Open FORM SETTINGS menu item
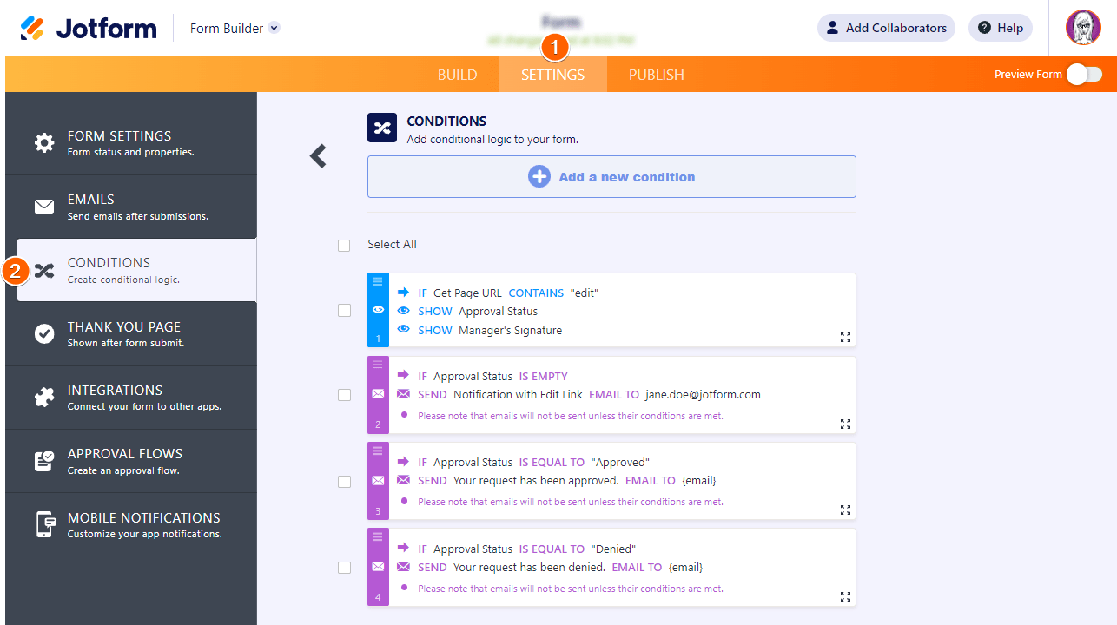 click(131, 143)
